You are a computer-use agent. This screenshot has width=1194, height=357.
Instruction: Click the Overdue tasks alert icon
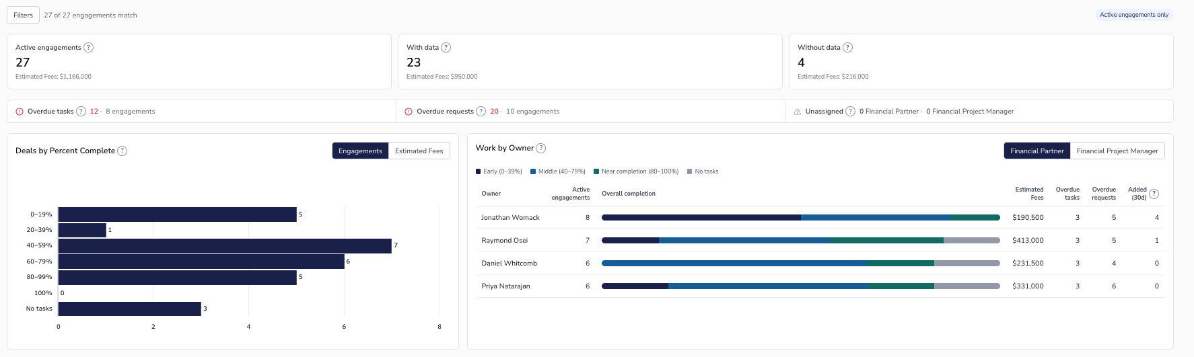pyautogui.click(x=20, y=112)
